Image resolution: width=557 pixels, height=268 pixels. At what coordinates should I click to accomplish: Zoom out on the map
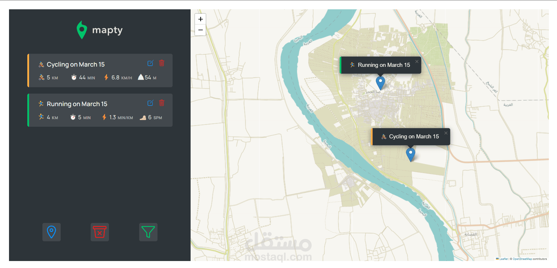(x=200, y=30)
